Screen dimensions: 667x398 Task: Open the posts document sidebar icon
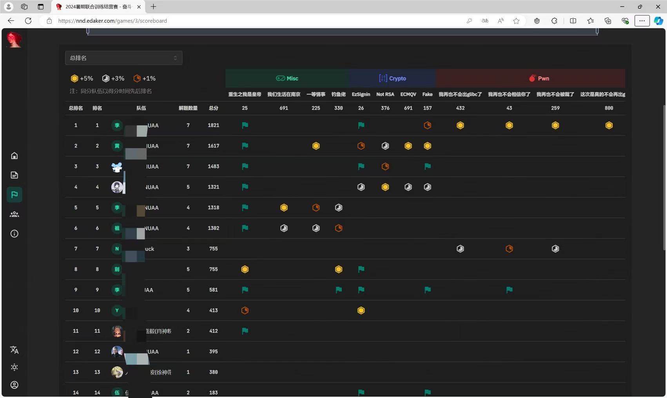14,175
